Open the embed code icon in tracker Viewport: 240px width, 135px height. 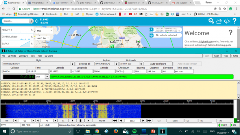(227, 21)
